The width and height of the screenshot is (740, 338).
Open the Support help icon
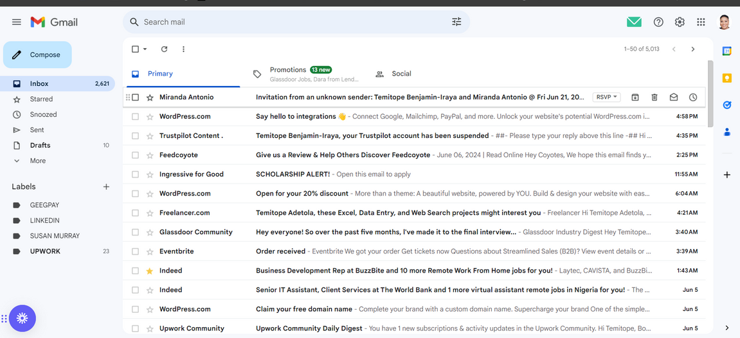pos(658,22)
